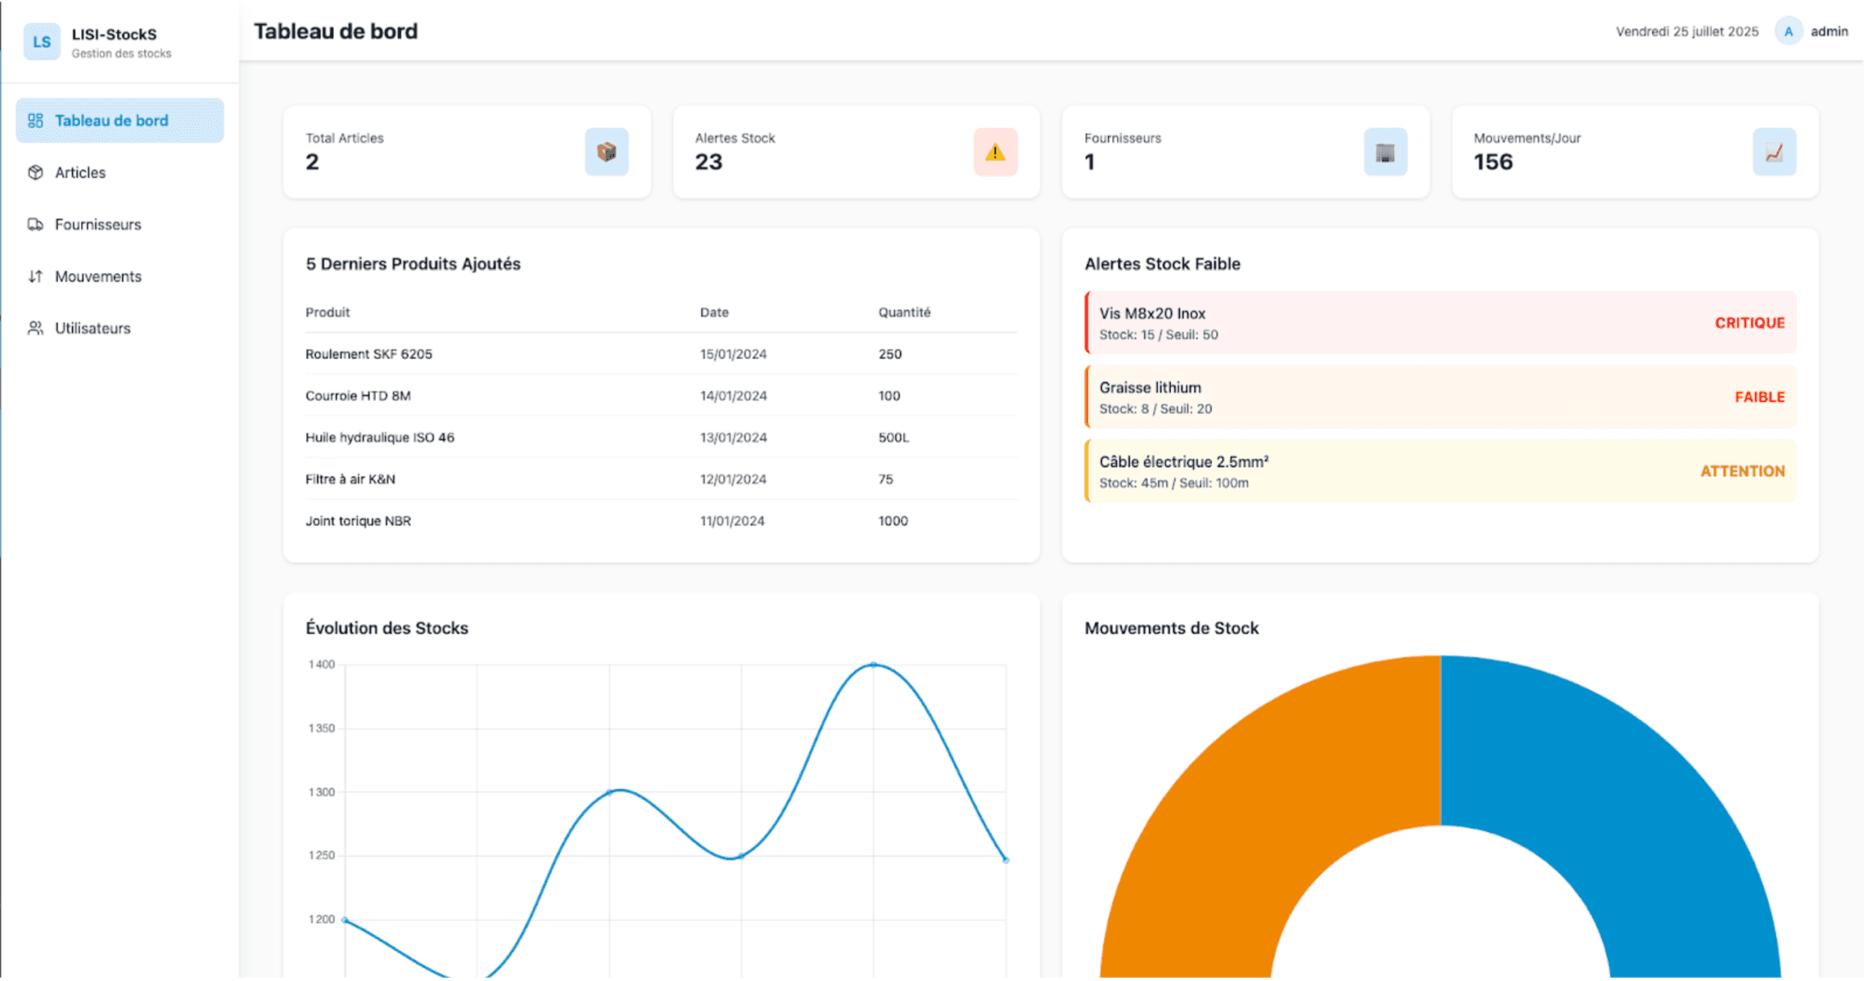The image size is (1872, 981).
Task: Click the admin avatar circle icon
Action: (x=1788, y=31)
